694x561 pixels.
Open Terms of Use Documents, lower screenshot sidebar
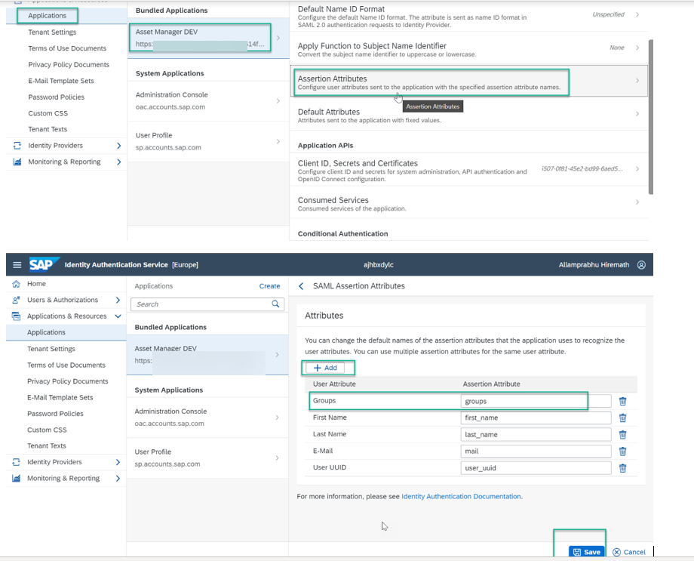click(x=66, y=365)
